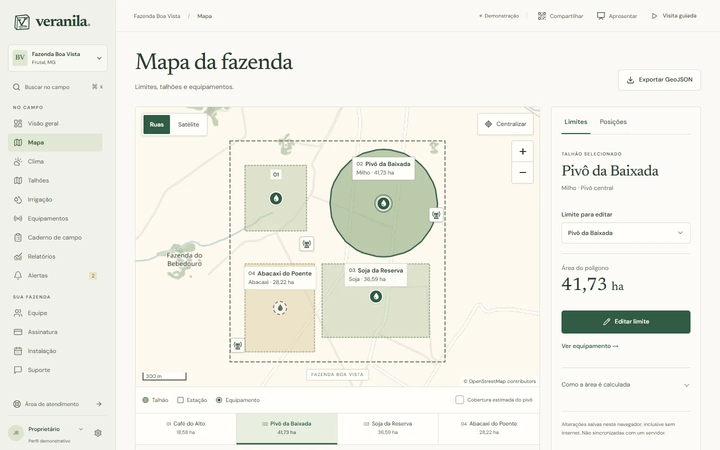Toggle the Estação checkbox in map legend
The image size is (720, 450).
click(180, 400)
